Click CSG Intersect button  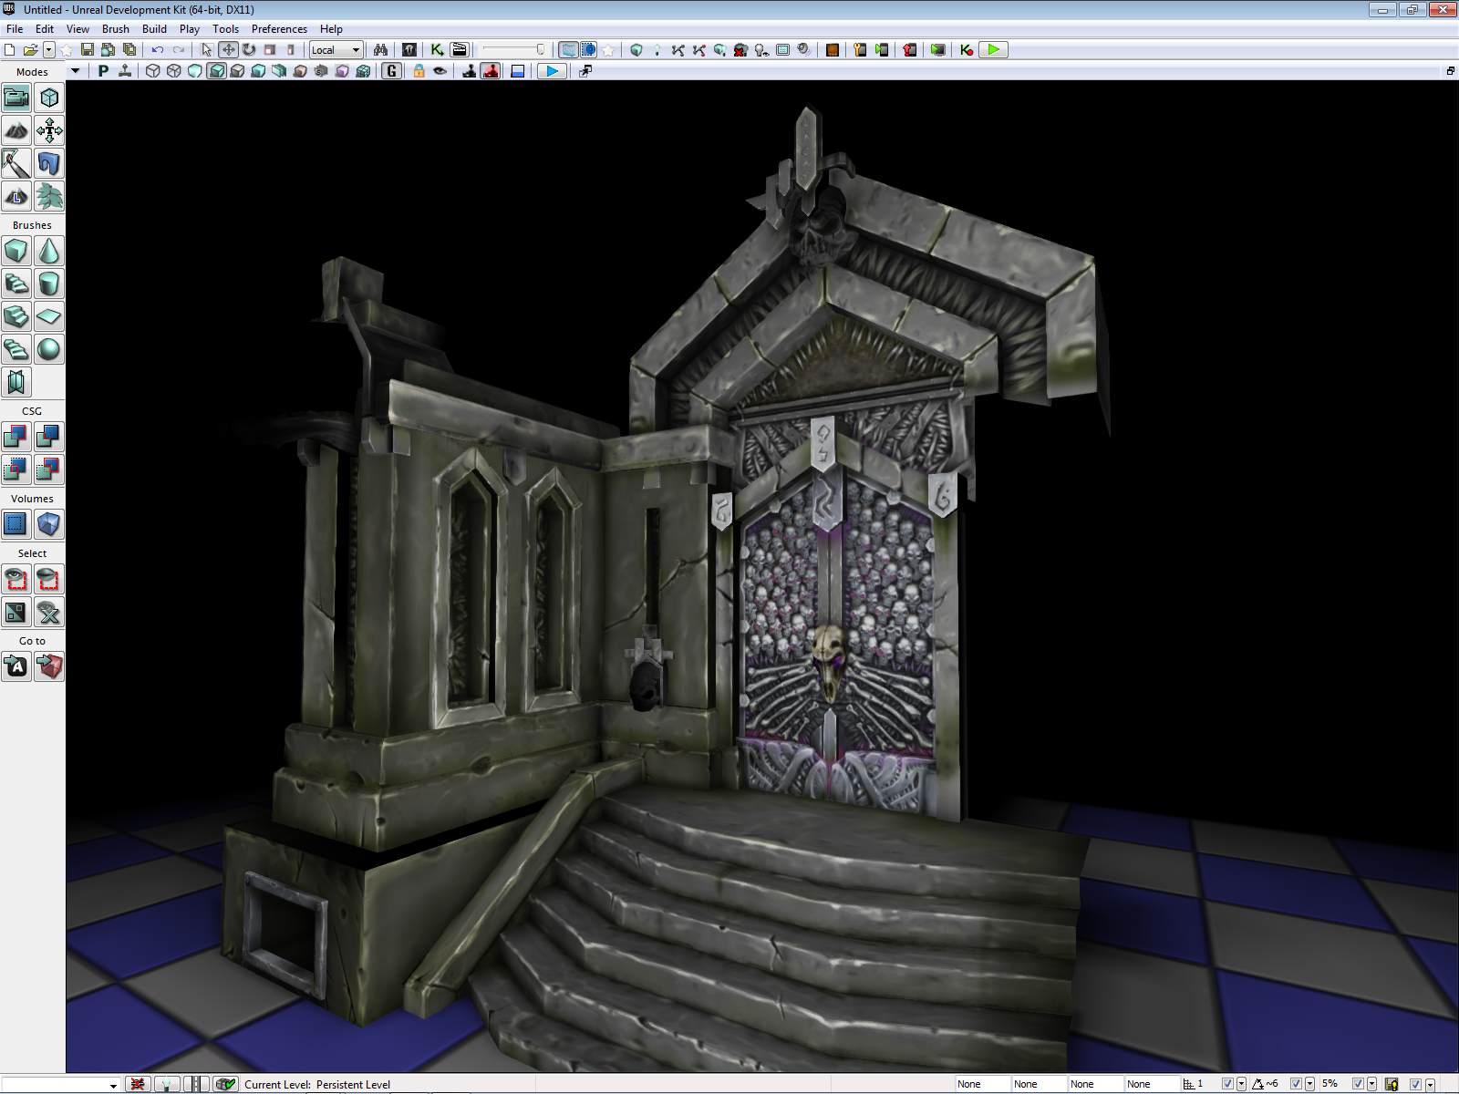pyautogui.click(x=16, y=470)
